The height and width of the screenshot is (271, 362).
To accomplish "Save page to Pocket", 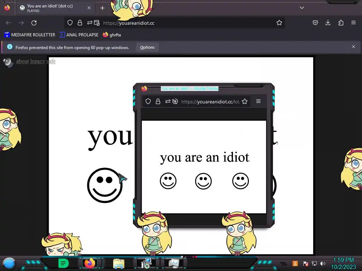I will tap(315, 23).
